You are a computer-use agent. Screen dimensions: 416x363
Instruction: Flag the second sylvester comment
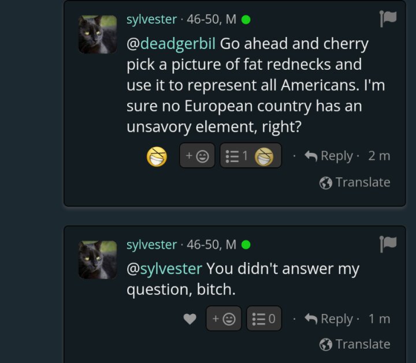(x=388, y=244)
